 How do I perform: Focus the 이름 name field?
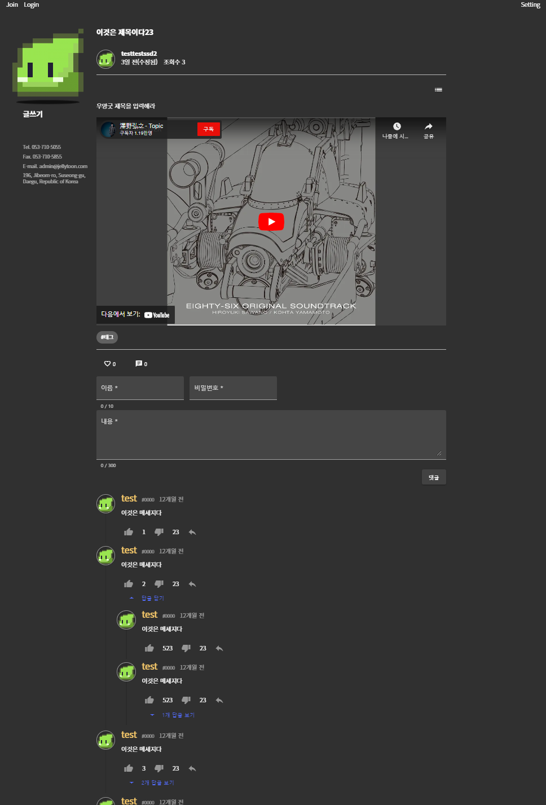[140, 388]
